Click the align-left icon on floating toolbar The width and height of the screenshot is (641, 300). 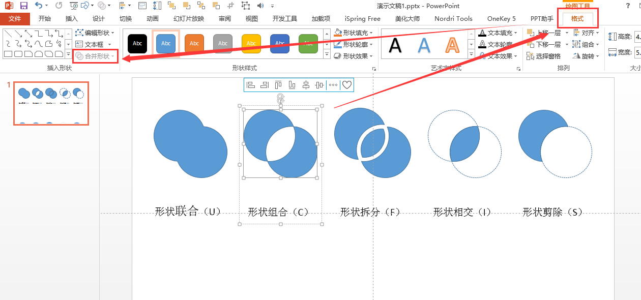click(250, 85)
